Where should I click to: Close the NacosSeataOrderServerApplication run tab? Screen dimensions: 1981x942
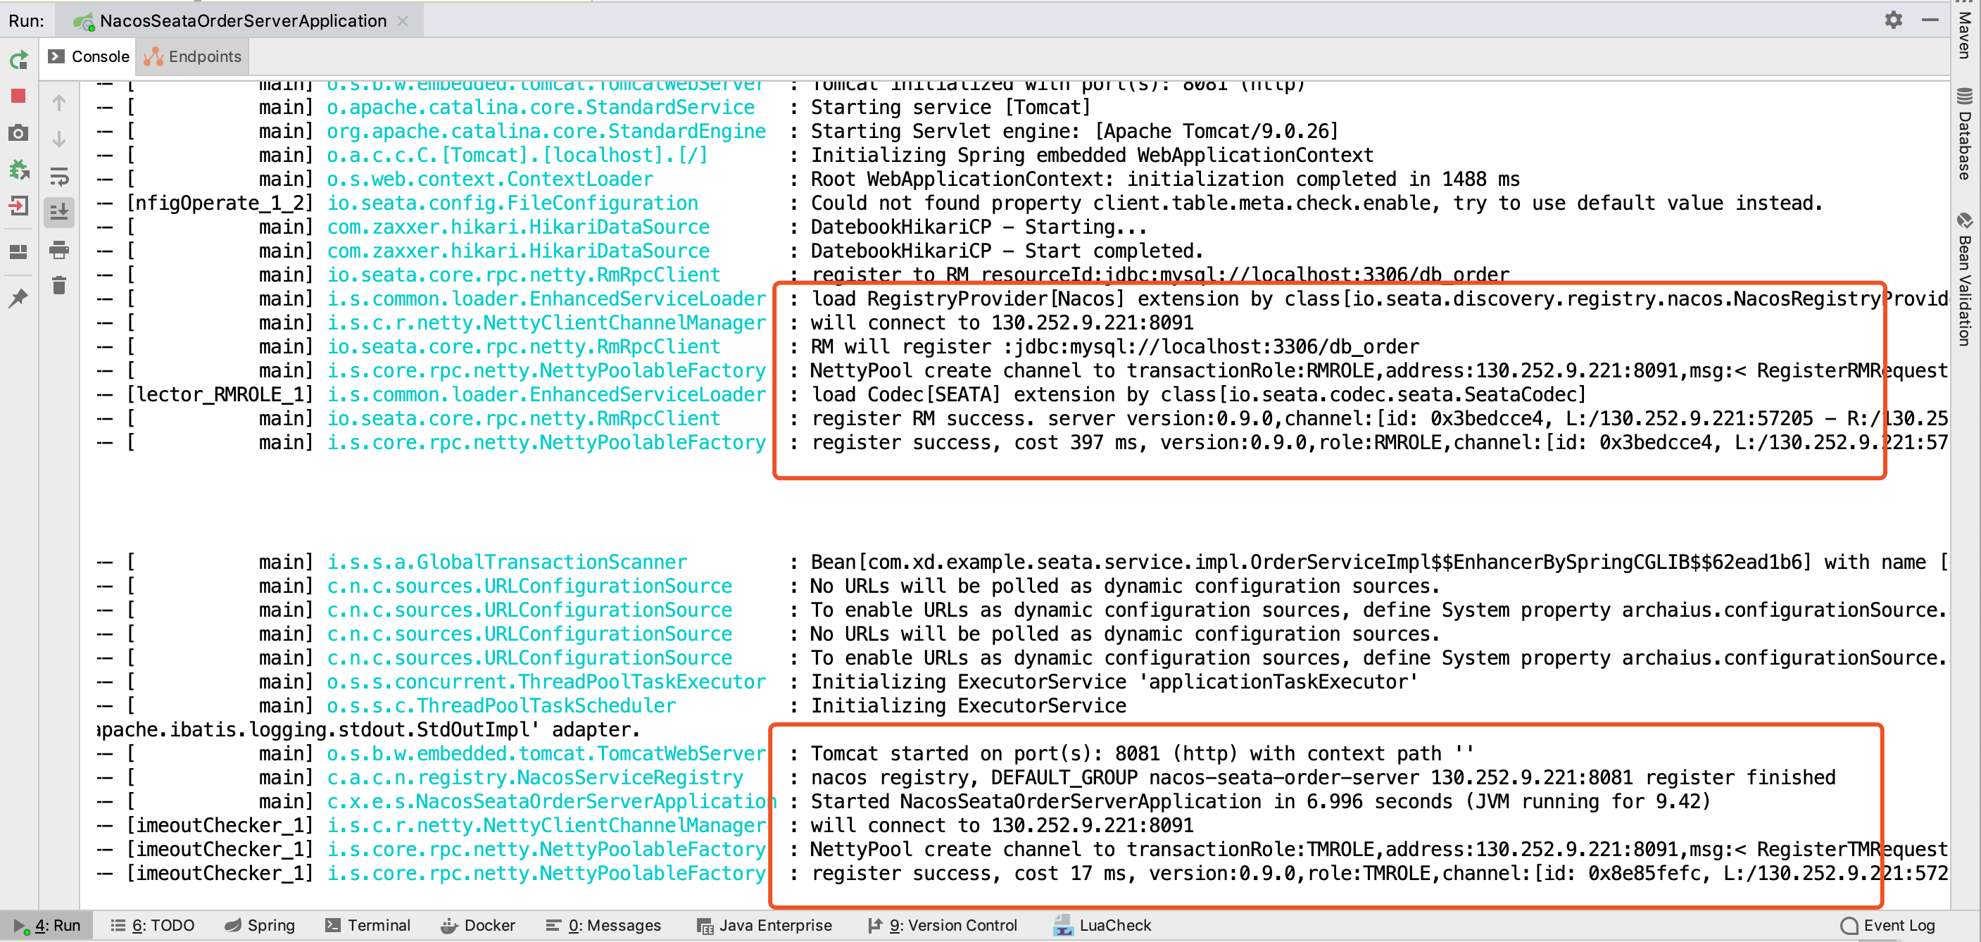tap(403, 22)
